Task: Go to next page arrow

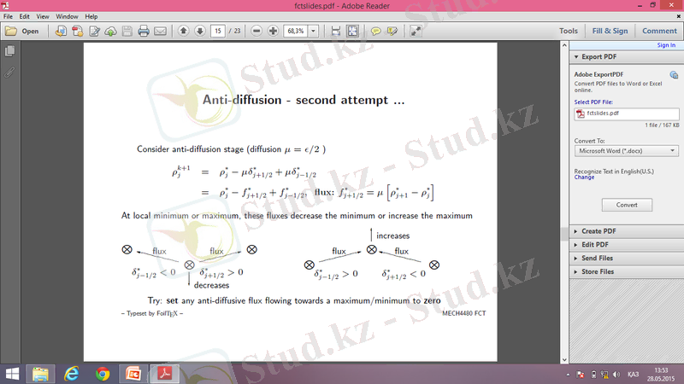Action: (x=200, y=31)
